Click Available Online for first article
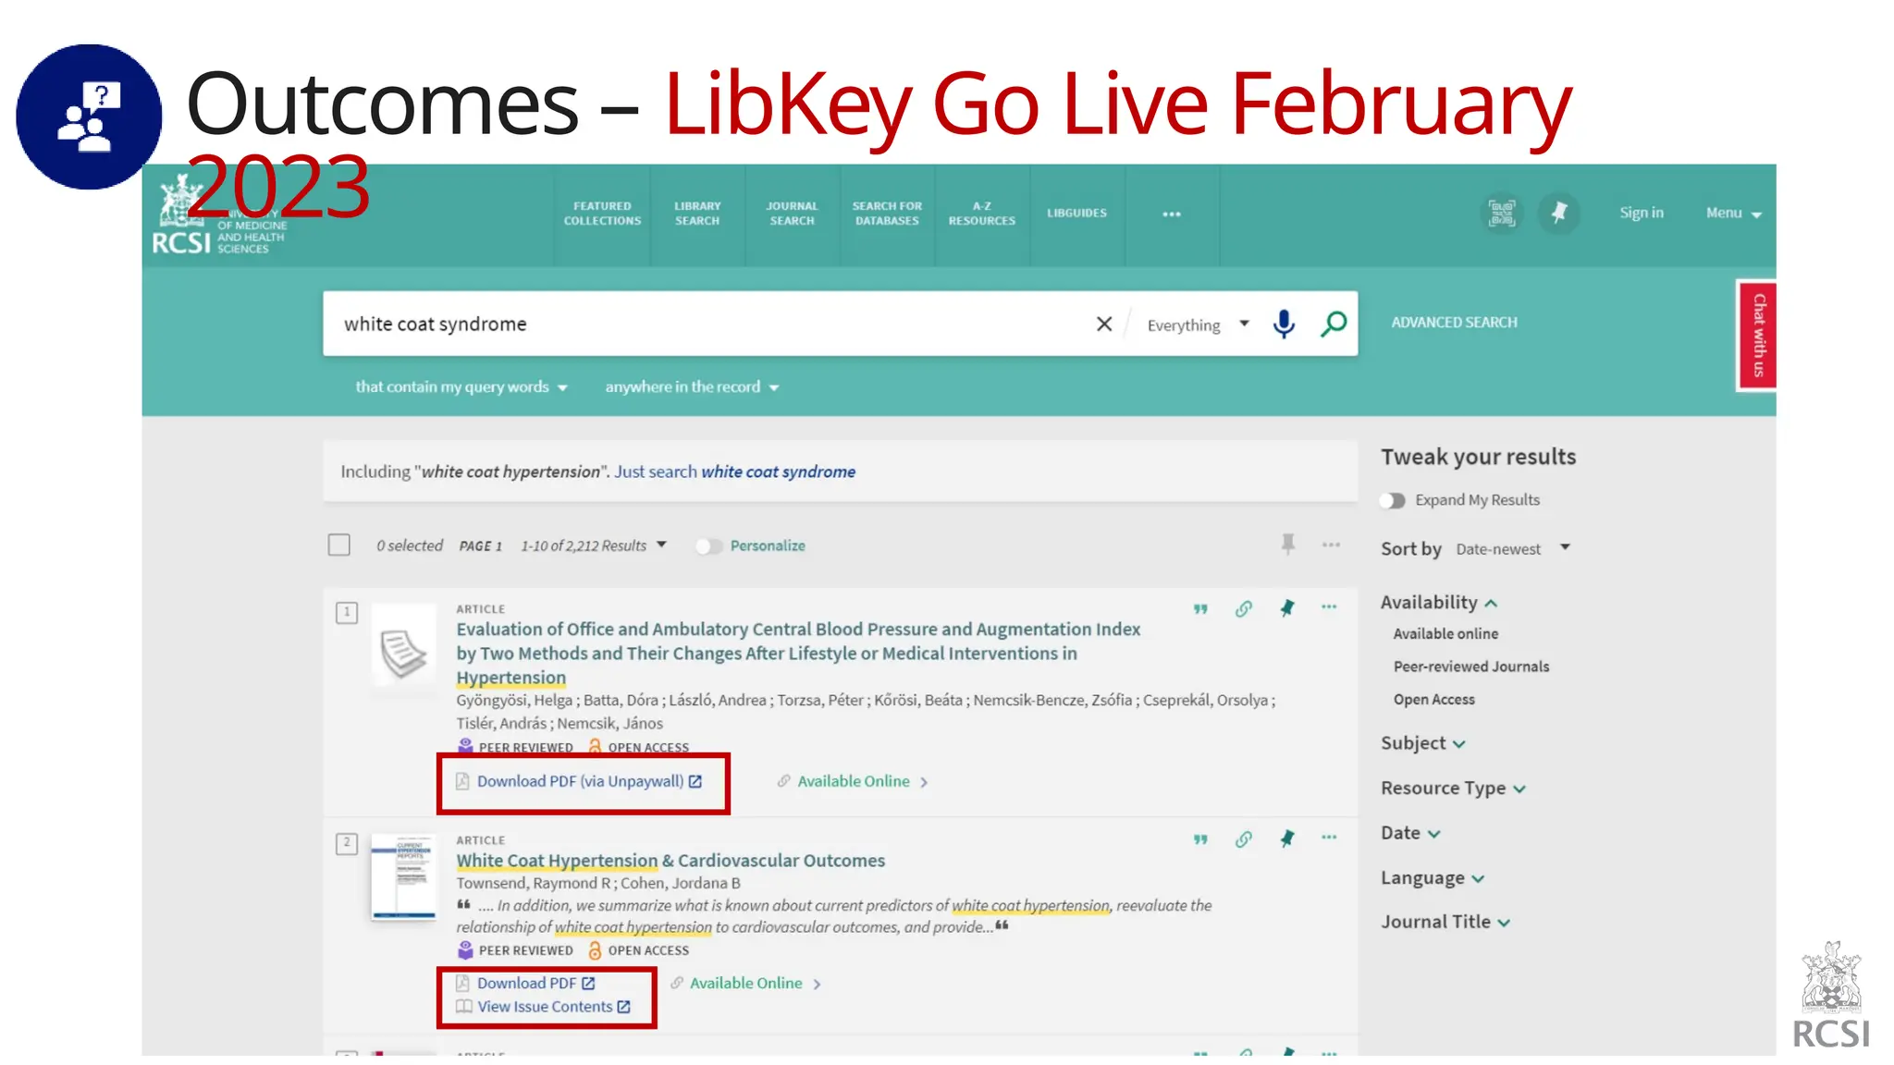Viewport: 1894px width, 1065px height. tap(853, 782)
